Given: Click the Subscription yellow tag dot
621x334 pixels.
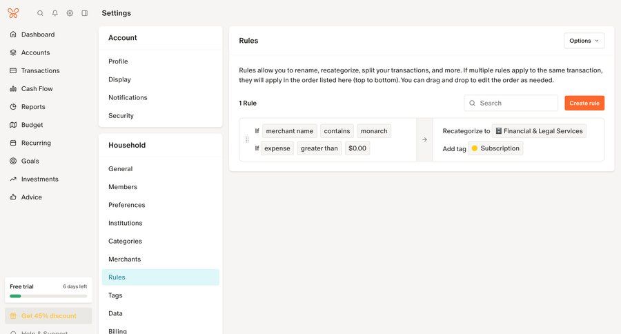Looking at the screenshot, I should tap(475, 148).
